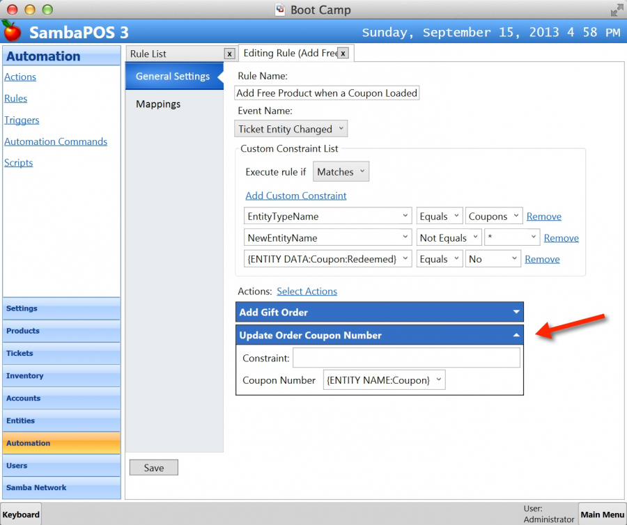Remove the EntityTypeName constraint
The width and height of the screenshot is (627, 525).
tap(543, 217)
